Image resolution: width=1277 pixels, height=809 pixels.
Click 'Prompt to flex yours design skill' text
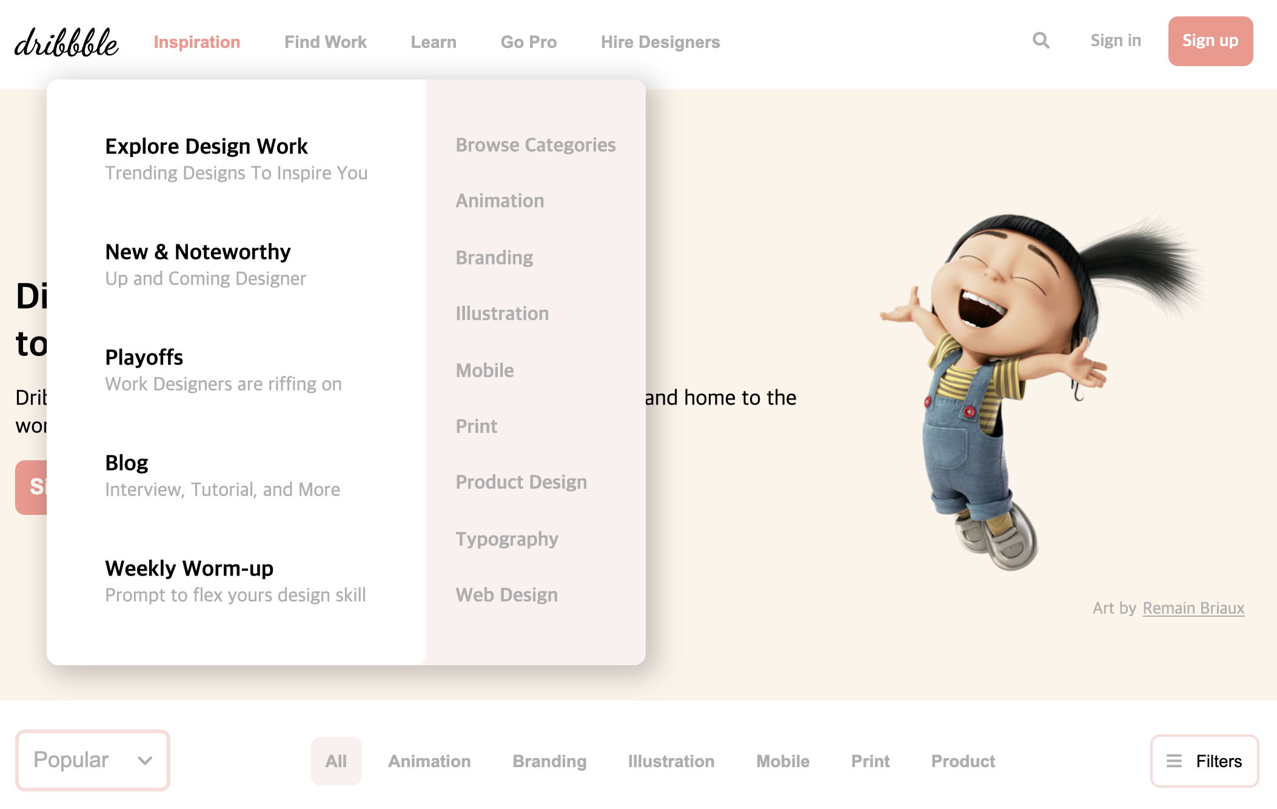[x=235, y=595]
